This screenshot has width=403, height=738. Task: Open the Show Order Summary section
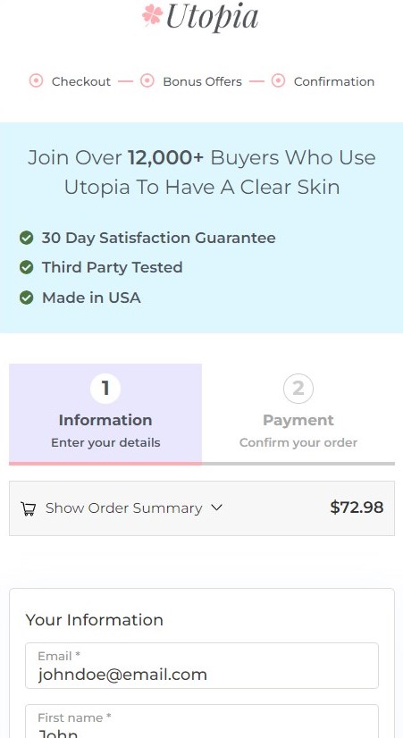(124, 507)
